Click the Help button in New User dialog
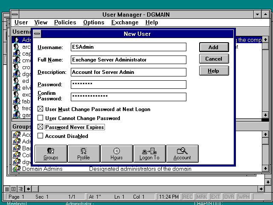This screenshot has width=273, height=205. [214, 71]
